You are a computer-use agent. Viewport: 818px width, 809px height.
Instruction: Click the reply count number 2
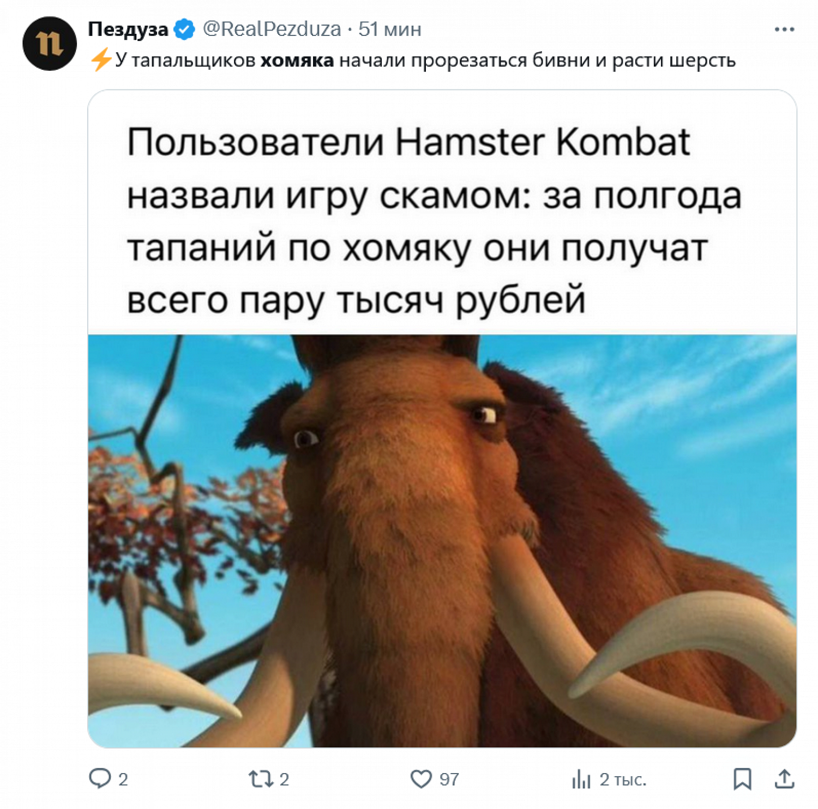coord(123,780)
